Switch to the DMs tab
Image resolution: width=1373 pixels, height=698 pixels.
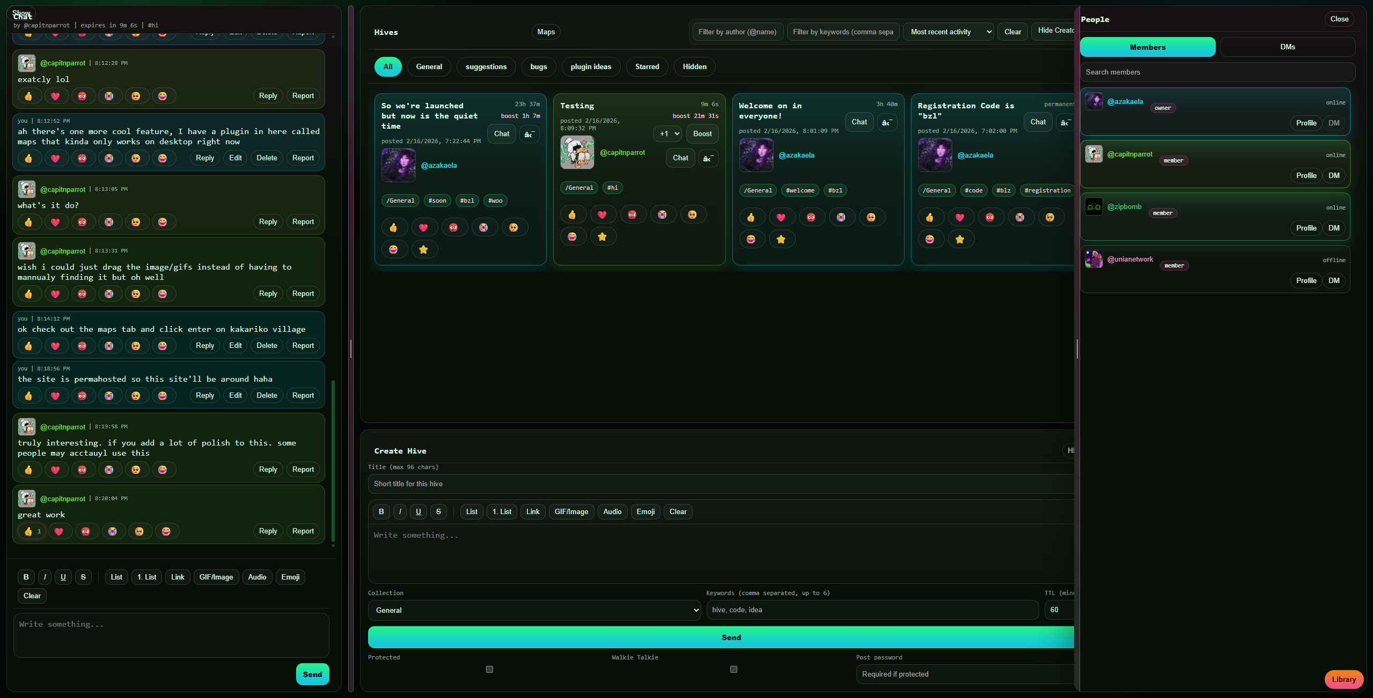1287,47
